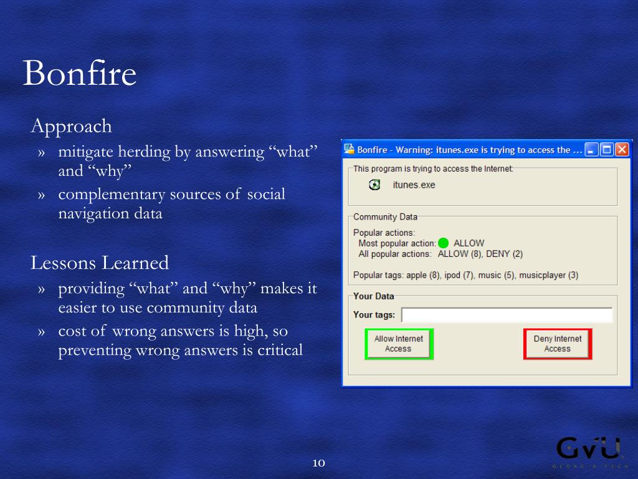The width and height of the screenshot is (638, 479).
Task: Click the Bonfire slide heading
Action: pyautogui.click(x=80, y=73)
